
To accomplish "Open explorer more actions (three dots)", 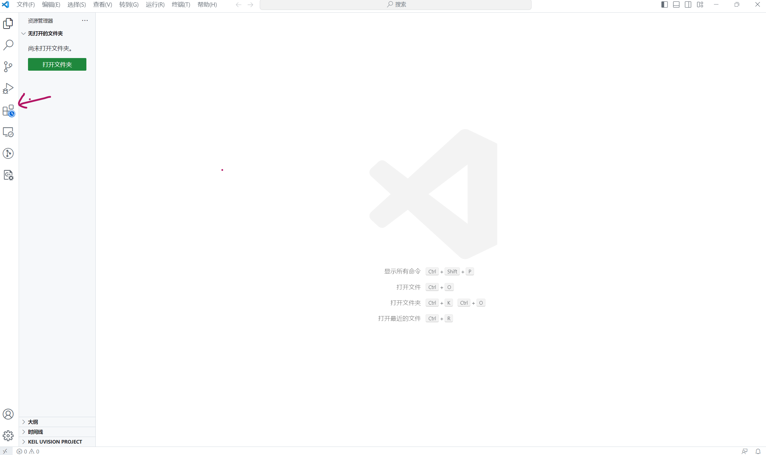I will (x=85, y=20).
